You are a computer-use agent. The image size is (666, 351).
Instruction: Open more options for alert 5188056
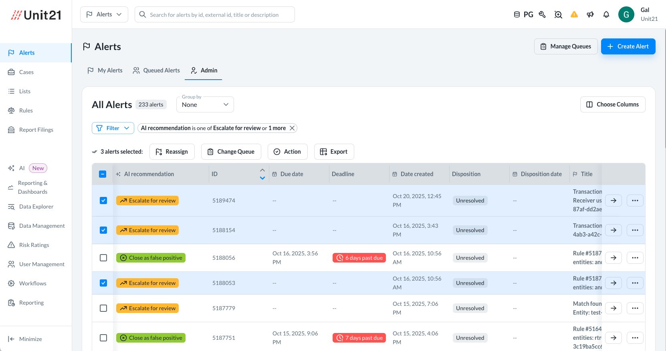click(635, 258)
